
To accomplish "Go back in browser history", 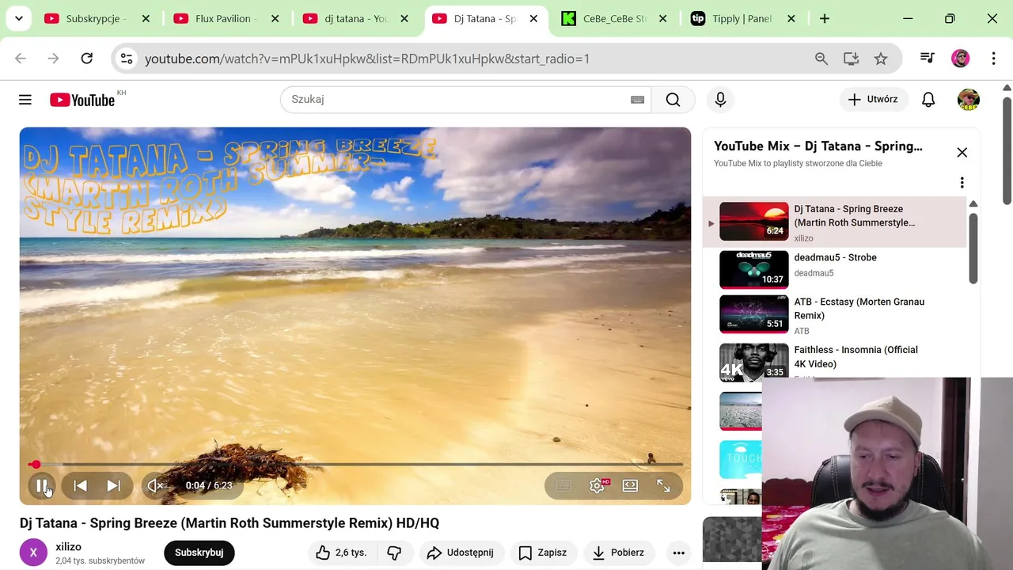I will 21,59.
